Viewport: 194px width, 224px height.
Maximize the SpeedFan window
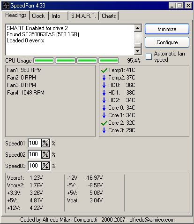(x=180, y=6)
